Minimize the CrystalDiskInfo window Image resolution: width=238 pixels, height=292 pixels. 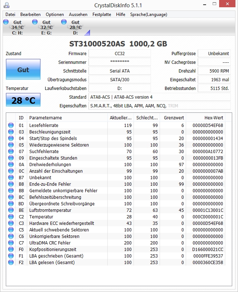205,4
